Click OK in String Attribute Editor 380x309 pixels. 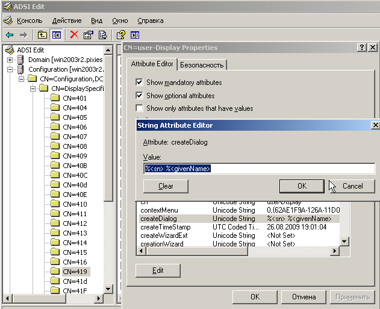(x=302, y=186)
